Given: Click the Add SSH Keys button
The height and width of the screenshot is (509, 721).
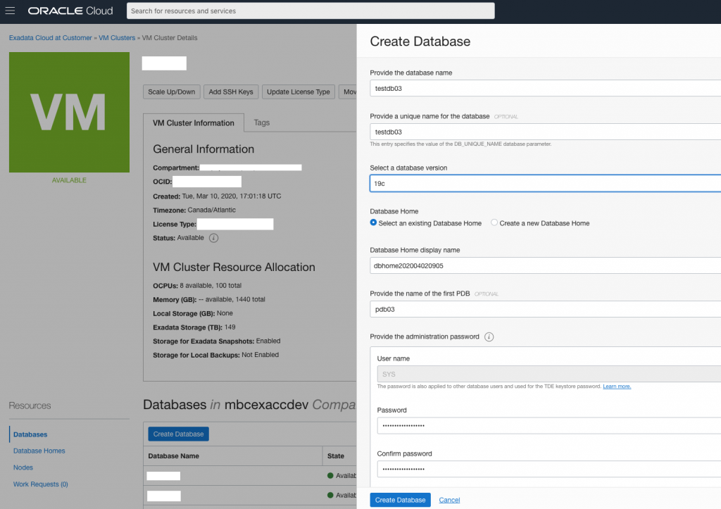Looking at the screenshot, I should (x=231, y=92).
